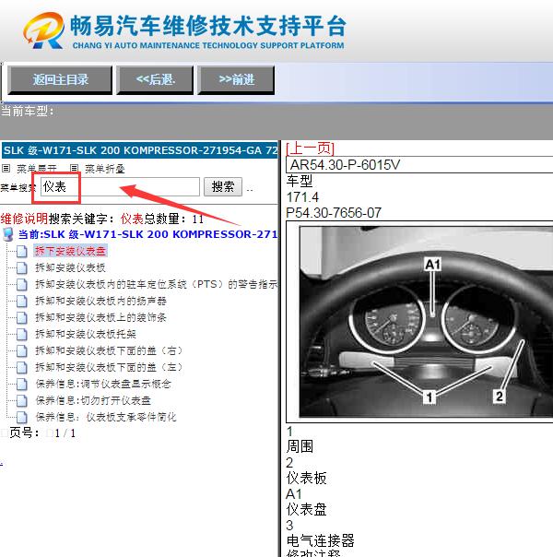Expand menu via 菜单展开 icon
This screenshot has height=557, width=553.
pos(6,169)
